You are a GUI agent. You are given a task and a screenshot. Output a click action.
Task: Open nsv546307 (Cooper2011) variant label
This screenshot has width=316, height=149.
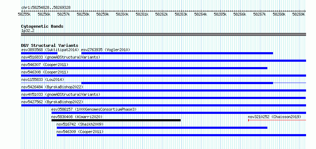[45, 65]
